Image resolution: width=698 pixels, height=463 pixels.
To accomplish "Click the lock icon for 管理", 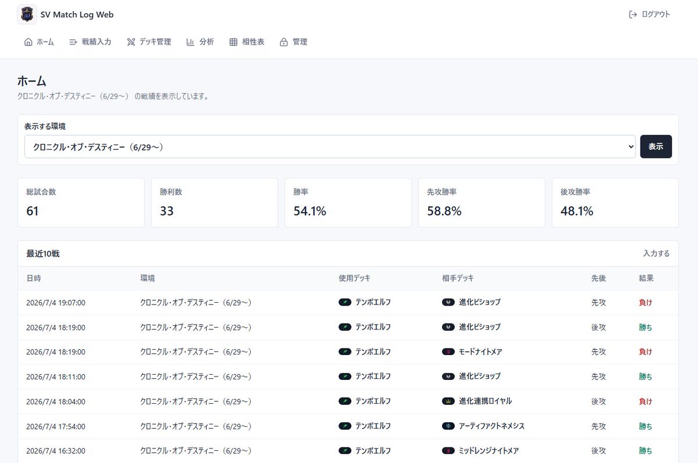I will (284, 42).
